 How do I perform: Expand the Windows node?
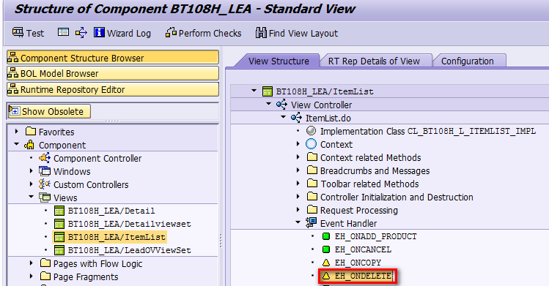coord(32,171)
